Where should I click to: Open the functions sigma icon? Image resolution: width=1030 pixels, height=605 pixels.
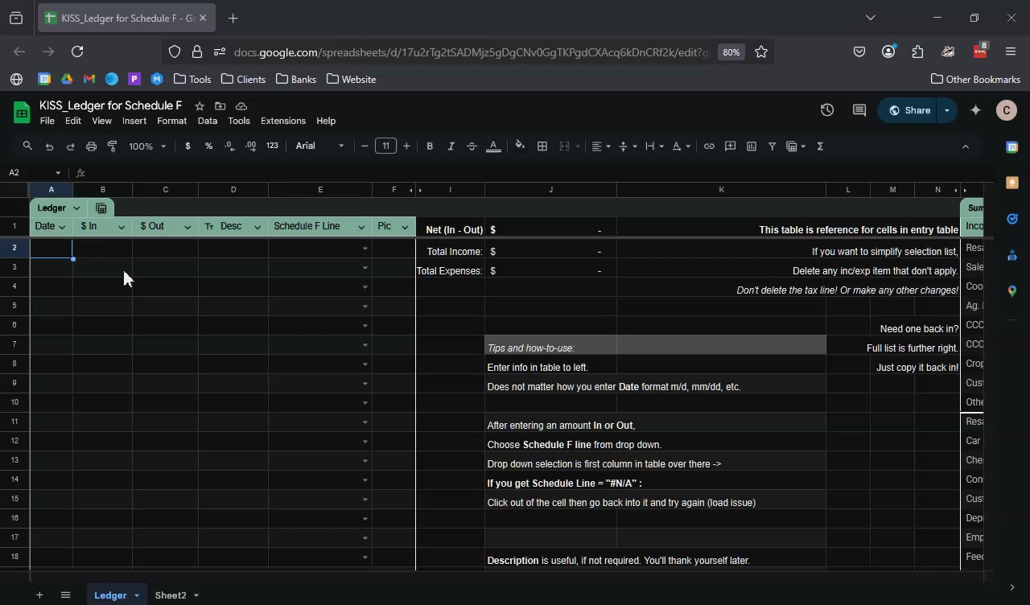[x=820, y=146]
